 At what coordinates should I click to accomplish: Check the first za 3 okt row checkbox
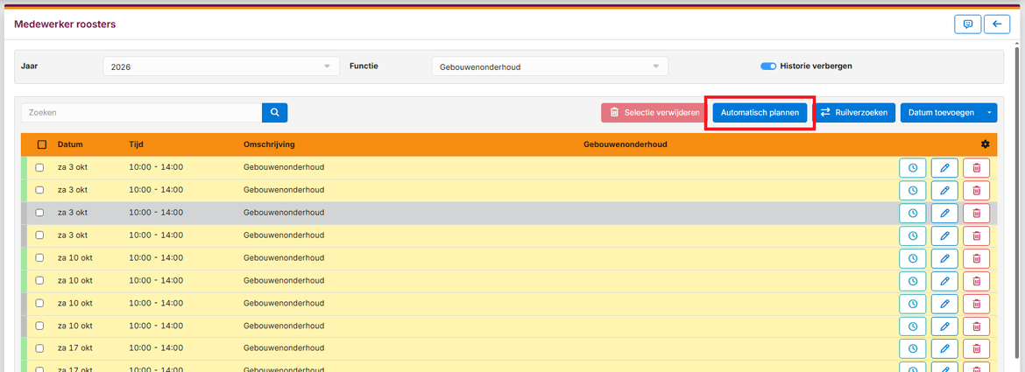click(40, 168)
